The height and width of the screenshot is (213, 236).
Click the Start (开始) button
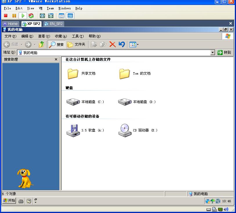9,201
